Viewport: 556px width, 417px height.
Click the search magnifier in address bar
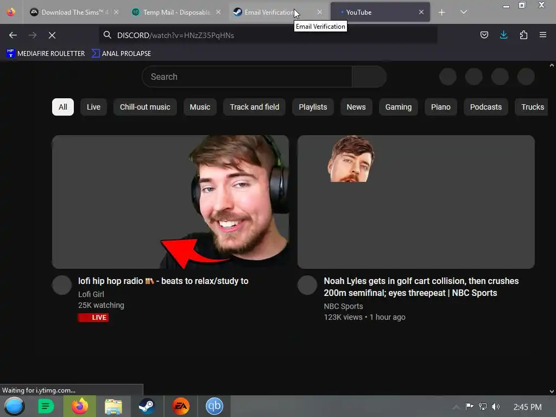(107, 35)
